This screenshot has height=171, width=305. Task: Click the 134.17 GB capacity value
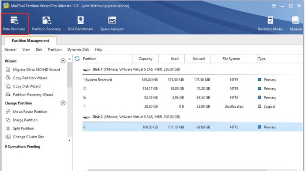pos(150,89)
